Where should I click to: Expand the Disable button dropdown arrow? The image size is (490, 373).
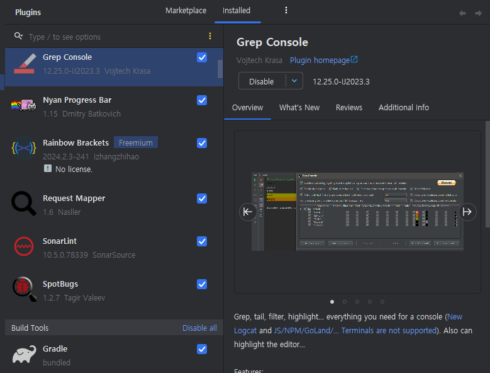pos(294,81)
